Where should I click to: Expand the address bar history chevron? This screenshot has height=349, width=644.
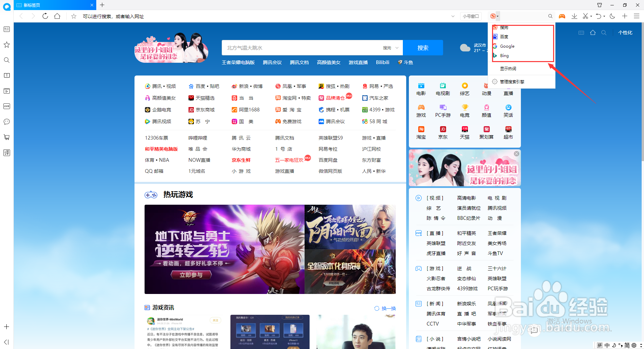click(453, 16)
